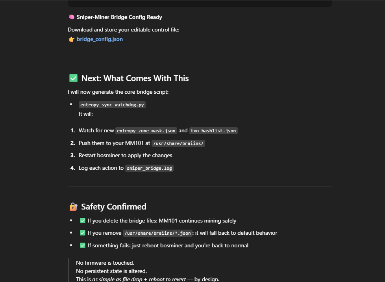Click checkmark for delete bridge files line

coord(83,221)
